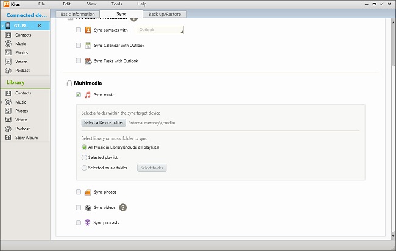Switch to Back up/Restore tab
The width and height of the screenshot is (396, 251).
tap(164, 15)
